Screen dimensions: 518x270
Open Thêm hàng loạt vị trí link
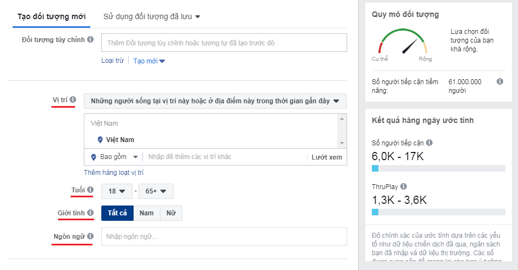click(x=114, y=173)
